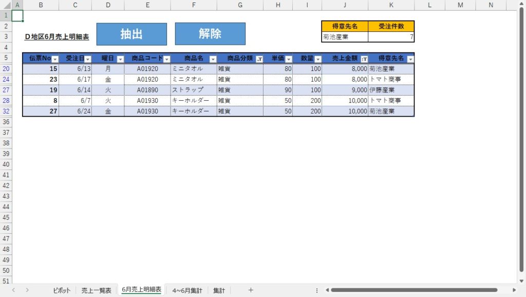Viewport: 526px width, 297px height.
Task: Add a new sheet with plus icon
Action: coord(251,290)
